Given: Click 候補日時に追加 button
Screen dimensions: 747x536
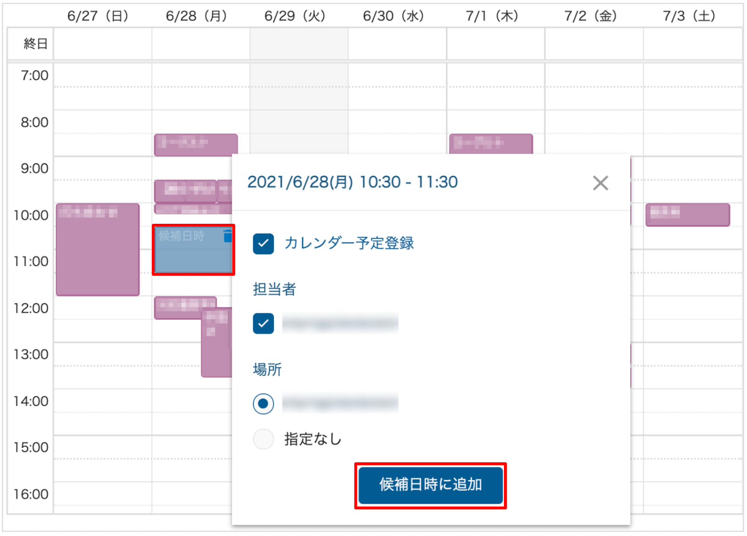Looking at the screenshot, I should [430, 486].
